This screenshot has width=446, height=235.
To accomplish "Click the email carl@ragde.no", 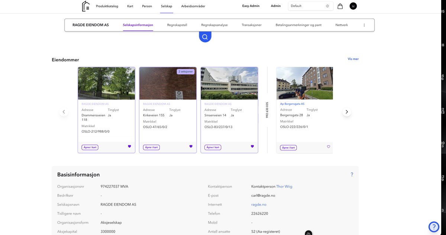I will (x=263, y=195).
